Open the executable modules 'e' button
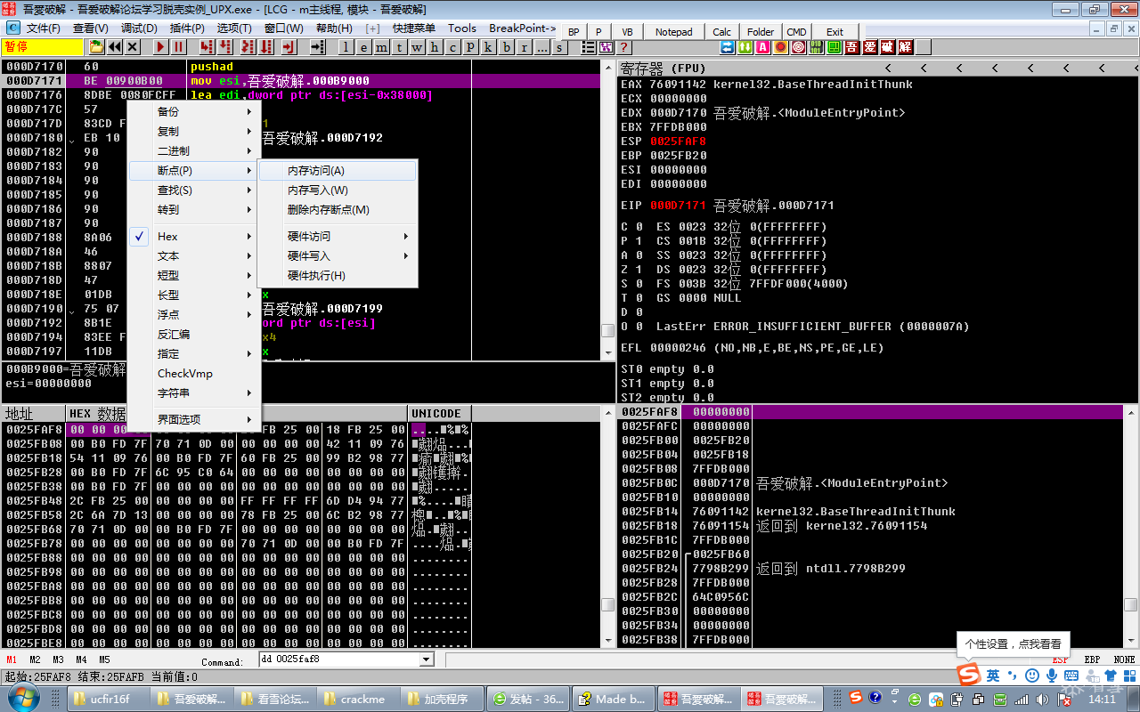1140x712 pixels. (363, 47)
